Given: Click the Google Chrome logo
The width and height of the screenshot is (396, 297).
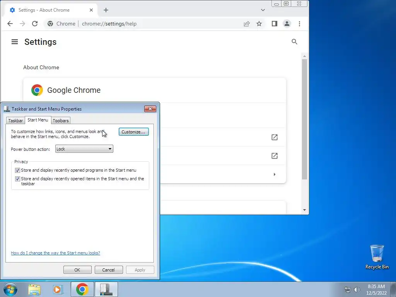Looking at the screenshot, I should point(37,90).
